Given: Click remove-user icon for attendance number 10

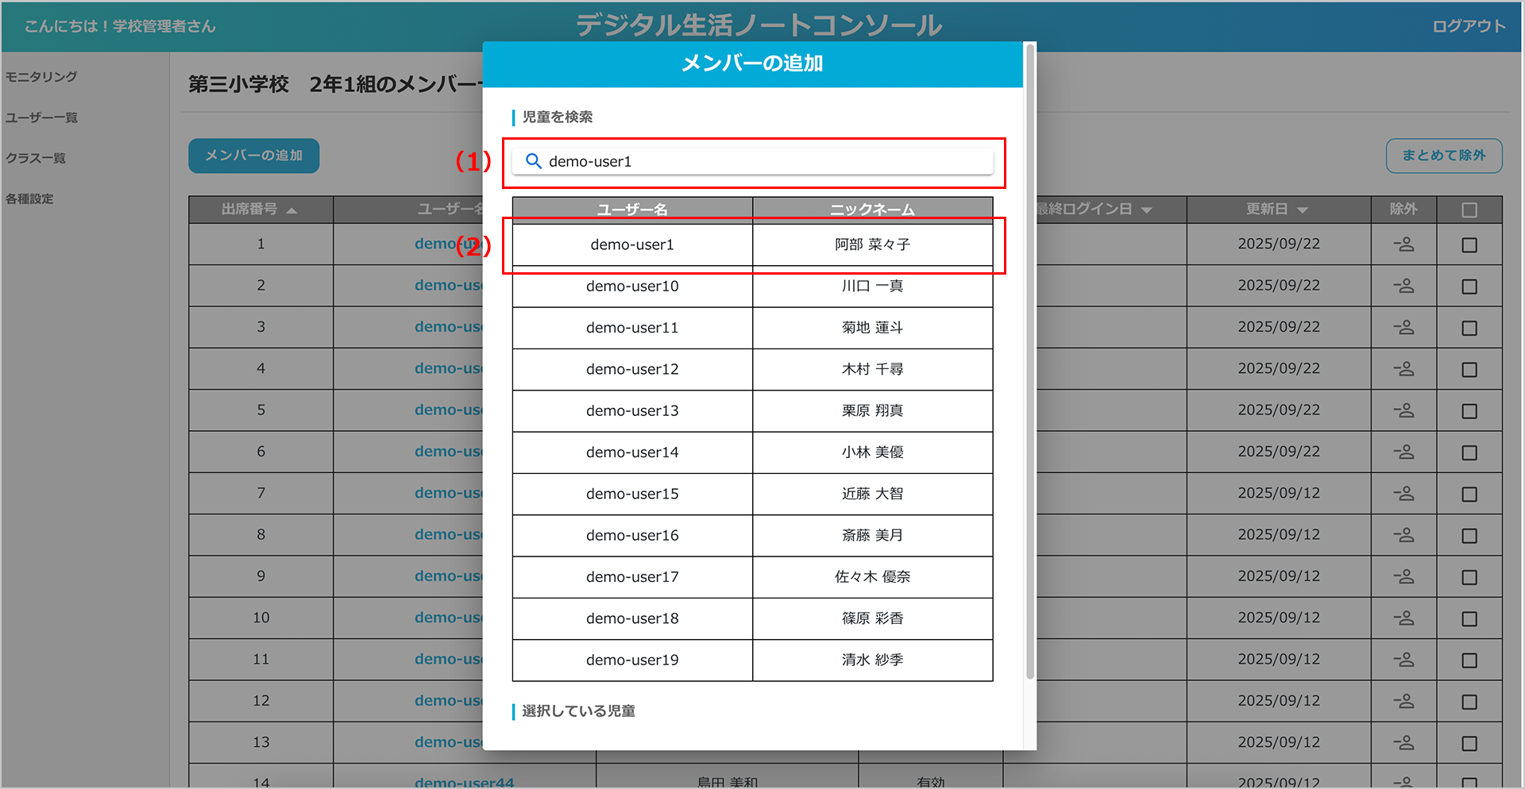Looking at the screenshot, I should (x=1403, y=618).
